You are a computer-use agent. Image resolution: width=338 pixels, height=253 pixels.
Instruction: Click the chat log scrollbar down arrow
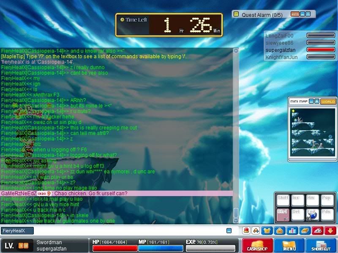coord(236,221)
